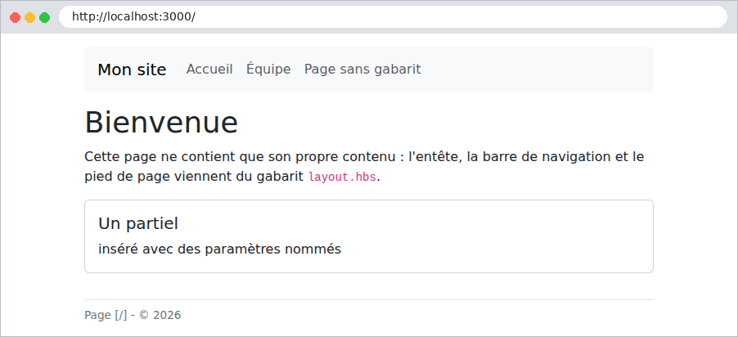
Task: Click the © 2026 copyright in footer
Action: point(160,316)
